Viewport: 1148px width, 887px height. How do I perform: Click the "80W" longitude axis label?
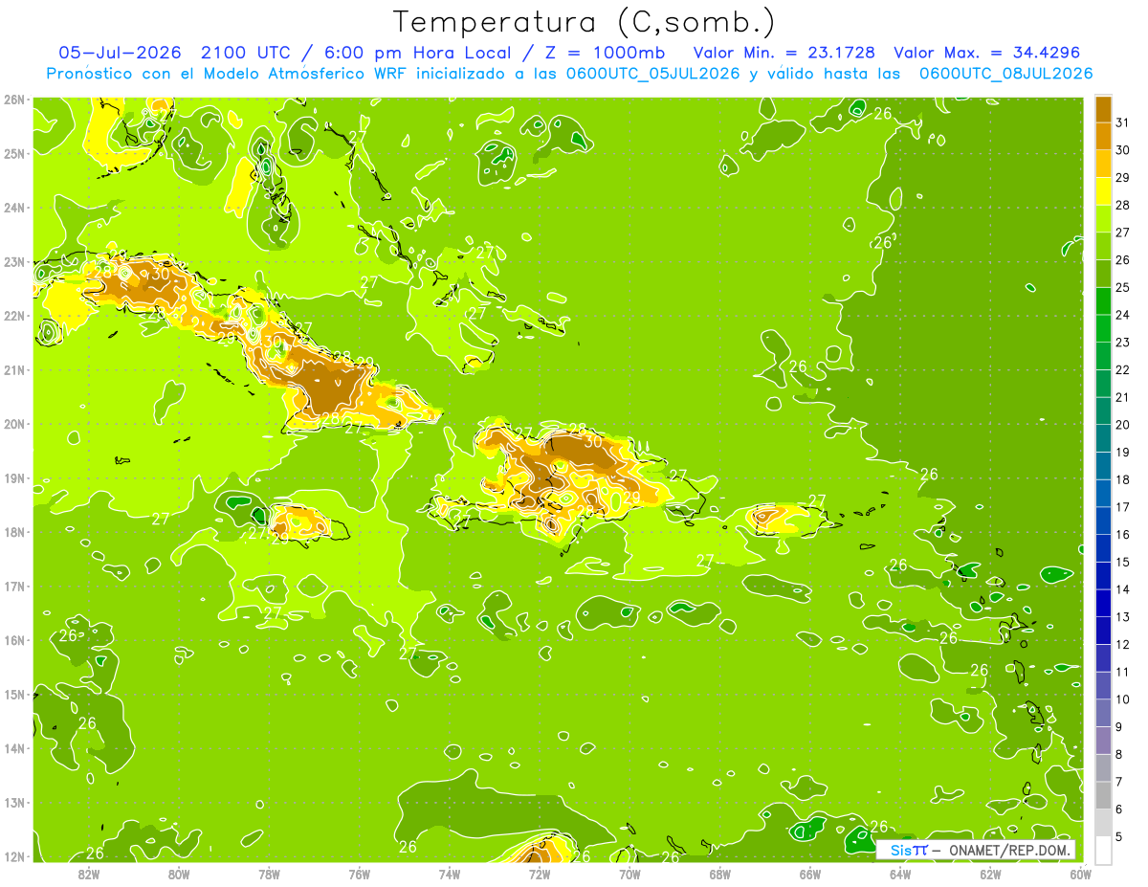pos(179,874)
